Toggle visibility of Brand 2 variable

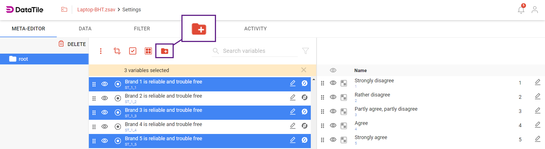coord(105,98)
